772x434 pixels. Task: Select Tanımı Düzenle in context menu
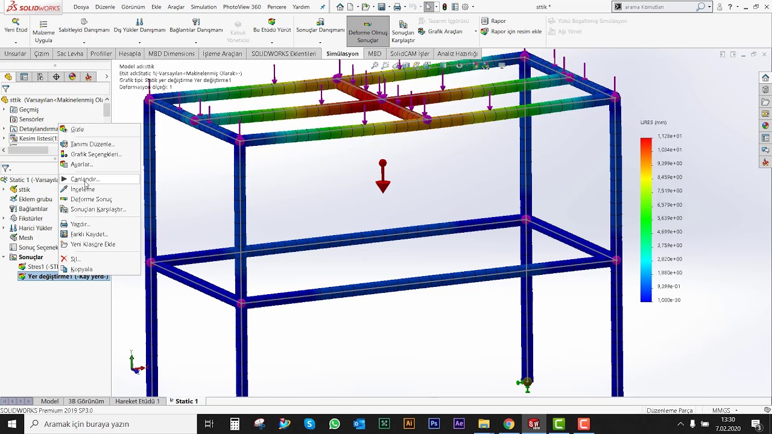click(x=100, y=144)
